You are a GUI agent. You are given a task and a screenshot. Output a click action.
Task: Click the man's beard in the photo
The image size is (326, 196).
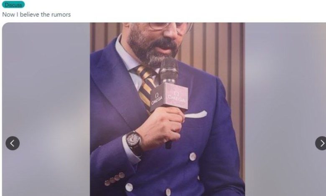153,49
